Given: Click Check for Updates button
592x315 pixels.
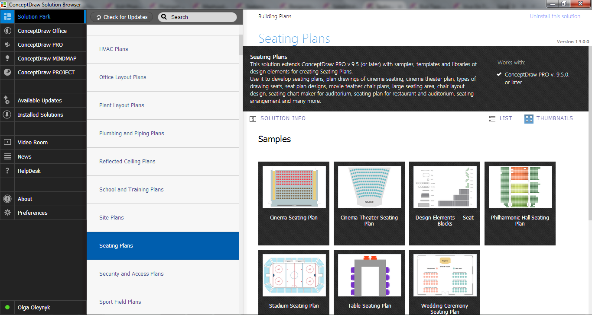Looking at the screenshot, I should pos(122,17).
